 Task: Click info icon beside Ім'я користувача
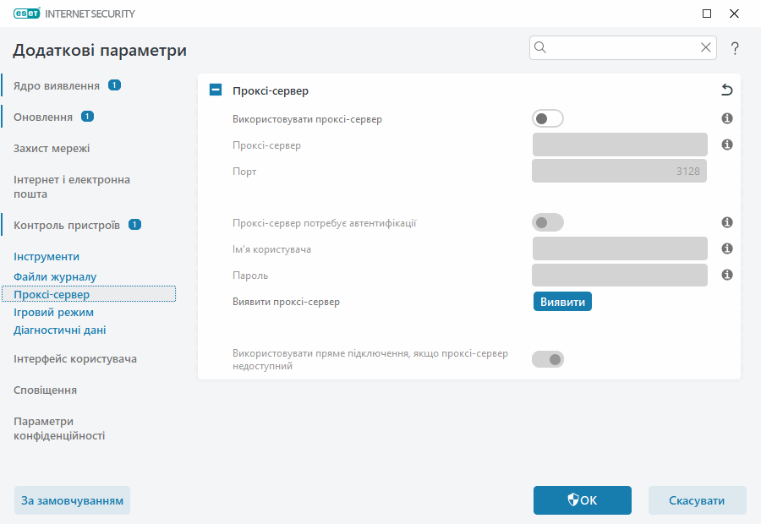[726, 248]
